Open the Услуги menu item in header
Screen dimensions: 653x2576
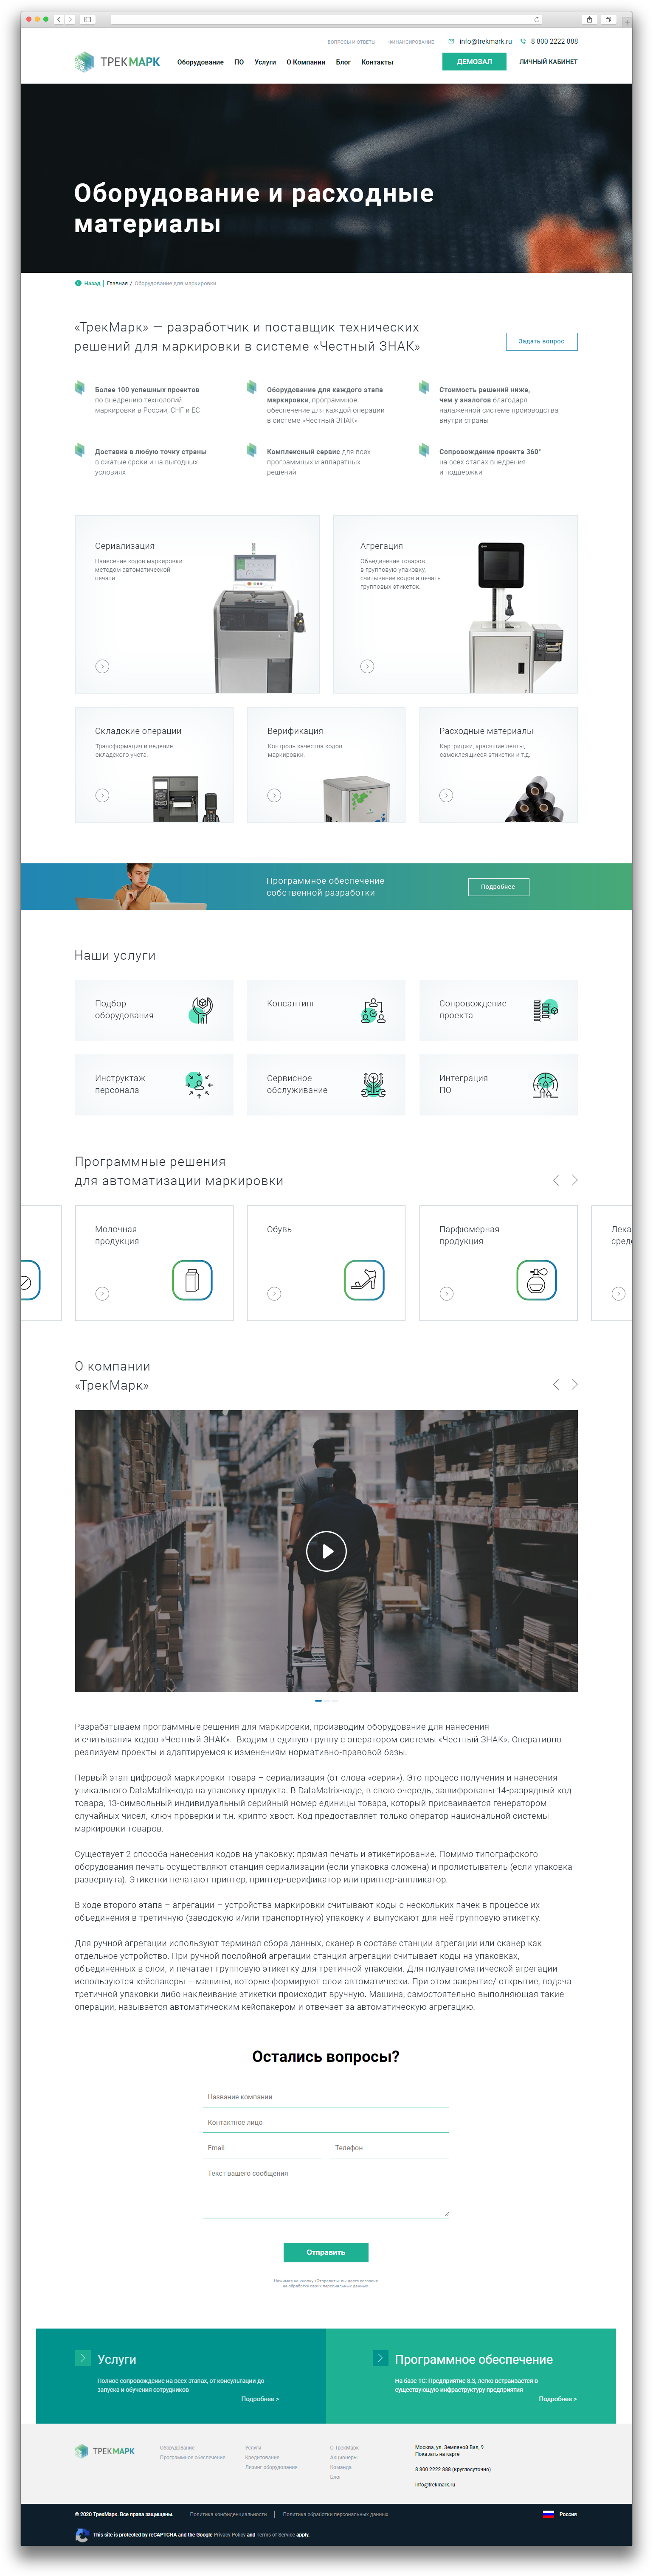[x=265, y=62]
